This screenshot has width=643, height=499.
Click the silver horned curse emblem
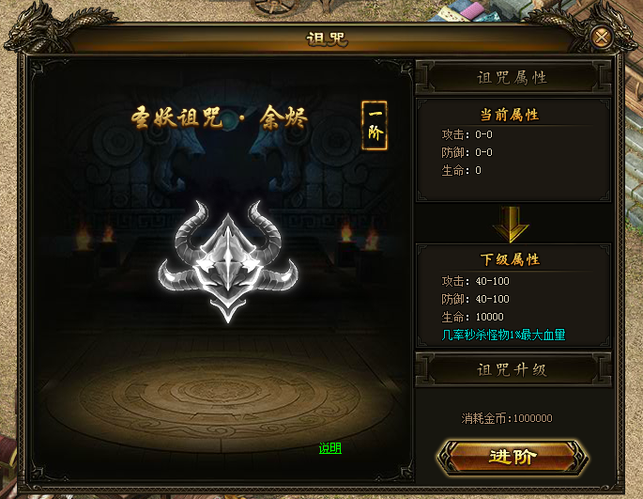[228, 261]
